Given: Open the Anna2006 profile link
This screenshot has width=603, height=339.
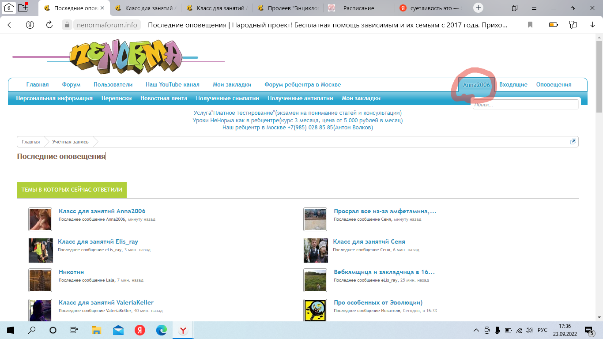Looking at the screenshot, I should [476, 85].
